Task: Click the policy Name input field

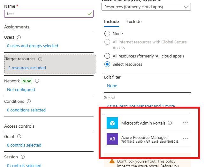Action: 49,14
